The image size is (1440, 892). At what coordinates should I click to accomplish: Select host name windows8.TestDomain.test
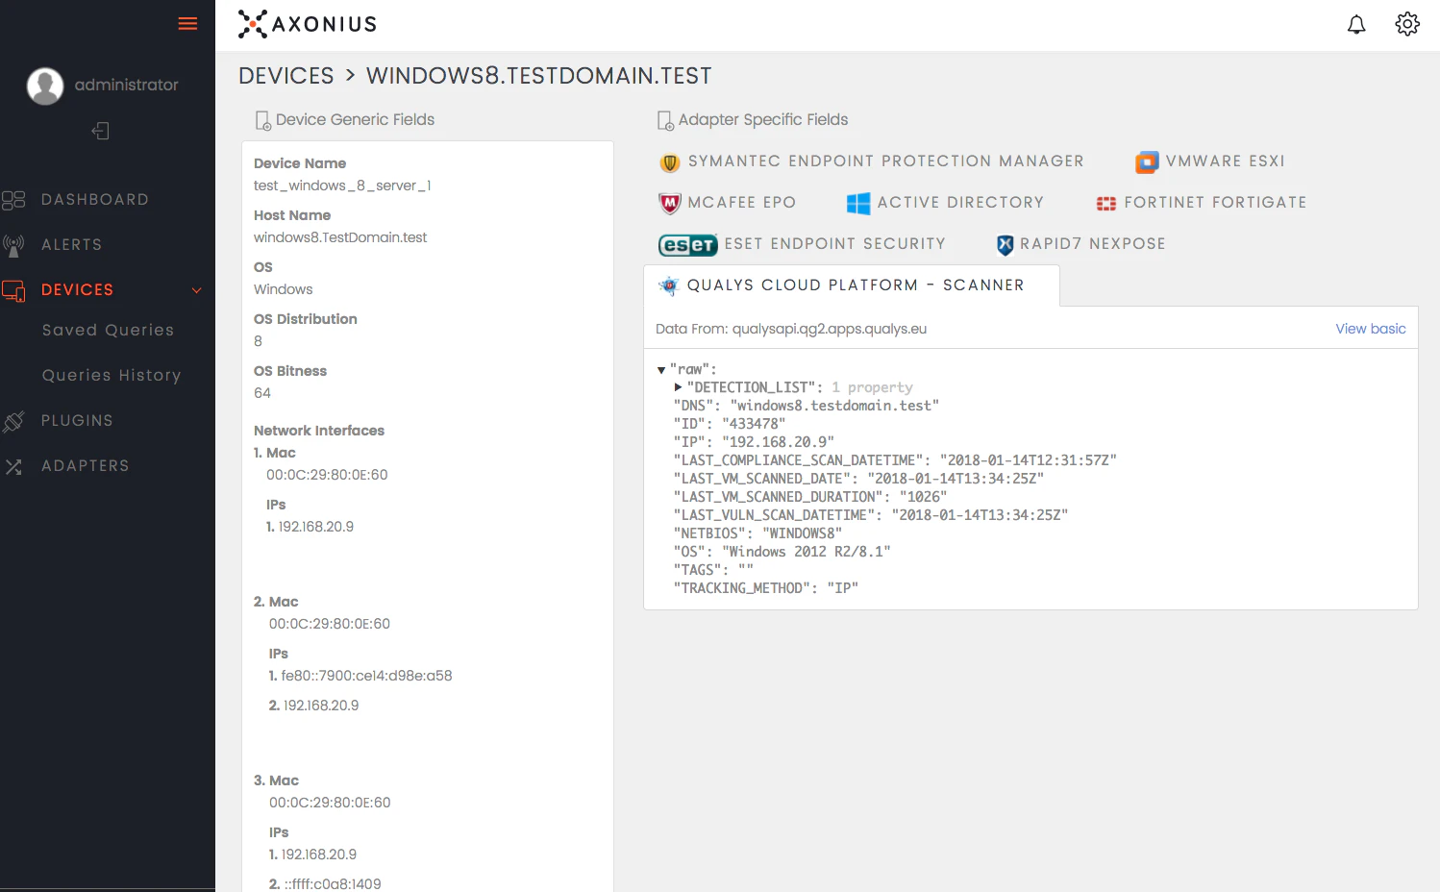click(340, 237)
